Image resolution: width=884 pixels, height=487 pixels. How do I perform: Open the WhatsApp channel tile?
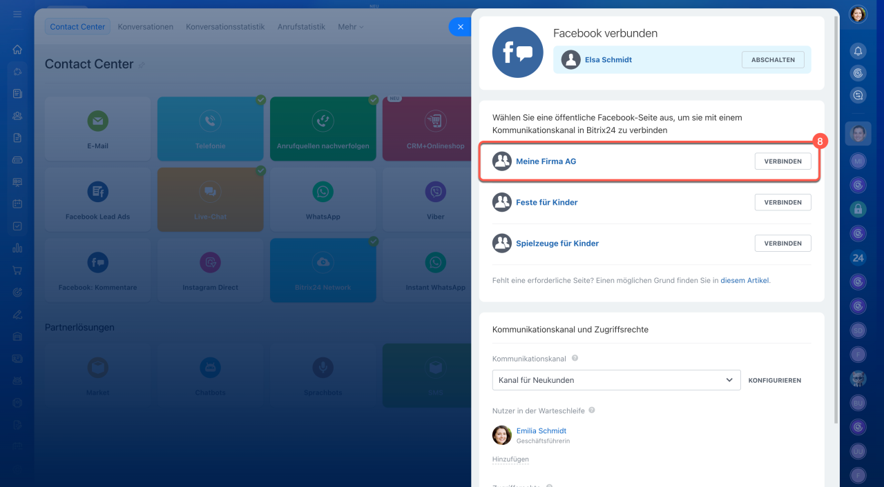[x=323, y=199]
